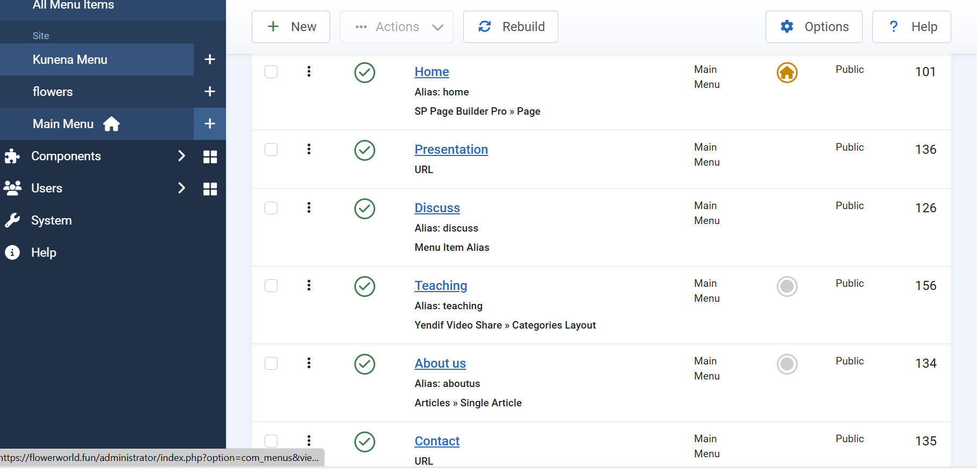Click the toolbar Help button
977x469 pixels.
click(912, 27)
